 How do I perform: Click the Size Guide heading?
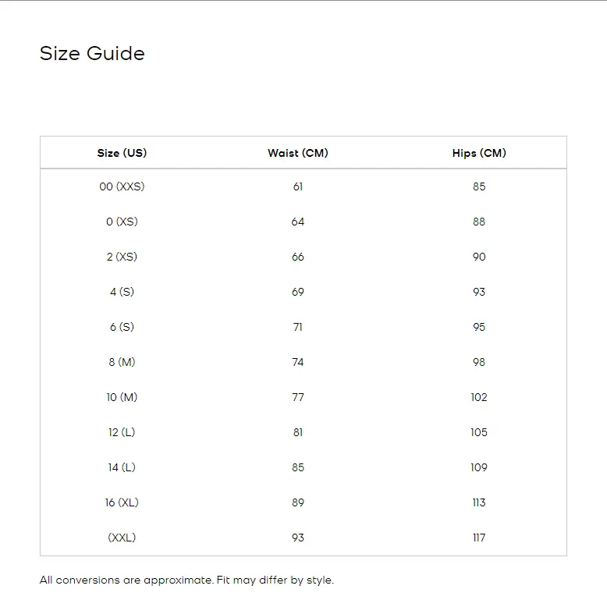point(92,54)
